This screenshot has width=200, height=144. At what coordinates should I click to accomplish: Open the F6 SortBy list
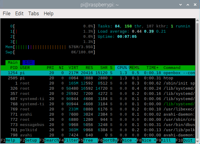point(108,141)
